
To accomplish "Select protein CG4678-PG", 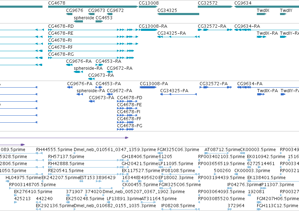I will pyautogui.click(x=130, y=126).
